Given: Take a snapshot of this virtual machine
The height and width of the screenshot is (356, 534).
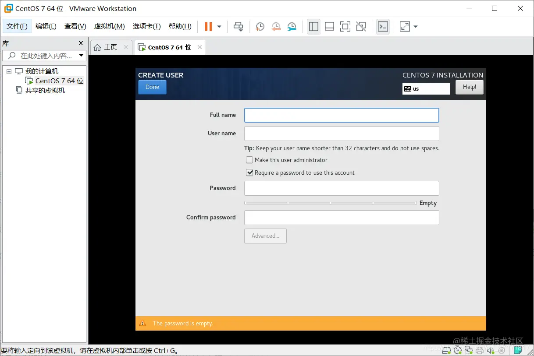Looking at the screenshot, I should pos(260,27).
